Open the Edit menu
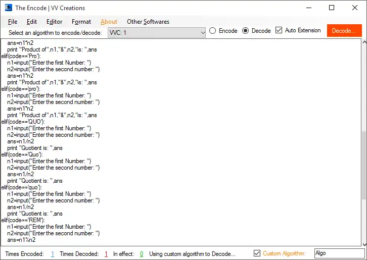This screenshot has width=367, height=260. coord(32,22)
